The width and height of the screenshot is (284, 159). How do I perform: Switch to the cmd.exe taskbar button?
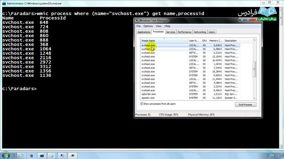point(42,156)
